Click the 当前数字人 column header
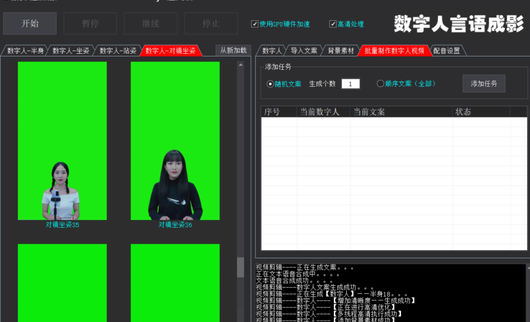The width and height of the screenshot is (530, 322). pyautogui.click(x=323, y=112)
